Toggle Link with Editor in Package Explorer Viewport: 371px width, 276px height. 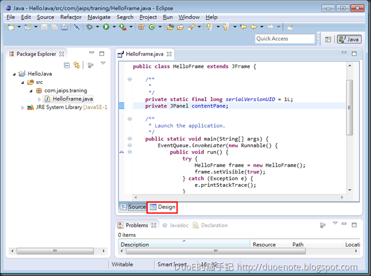click(x=76, y=65)
